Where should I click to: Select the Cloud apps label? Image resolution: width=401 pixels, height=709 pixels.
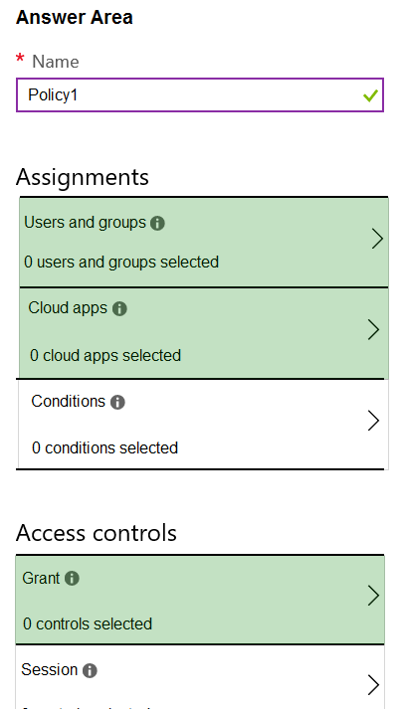click(x=68, y=308)
